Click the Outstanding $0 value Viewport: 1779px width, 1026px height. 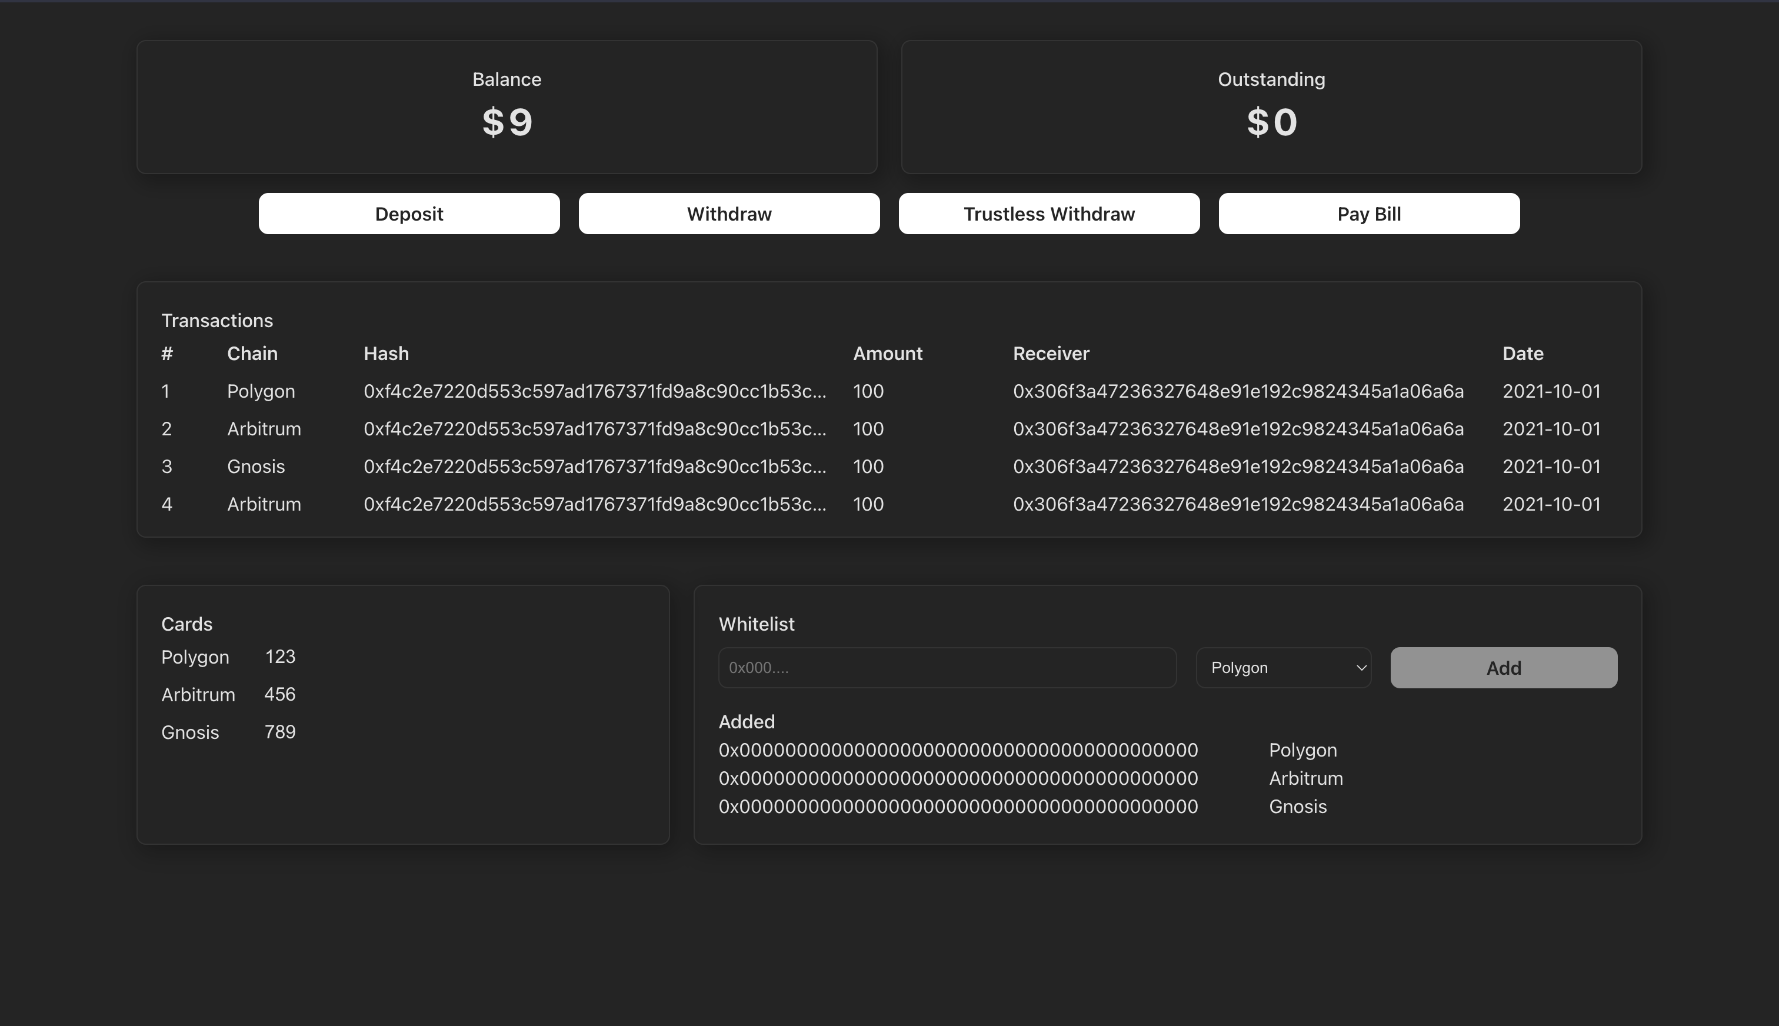click(1272, 122)
